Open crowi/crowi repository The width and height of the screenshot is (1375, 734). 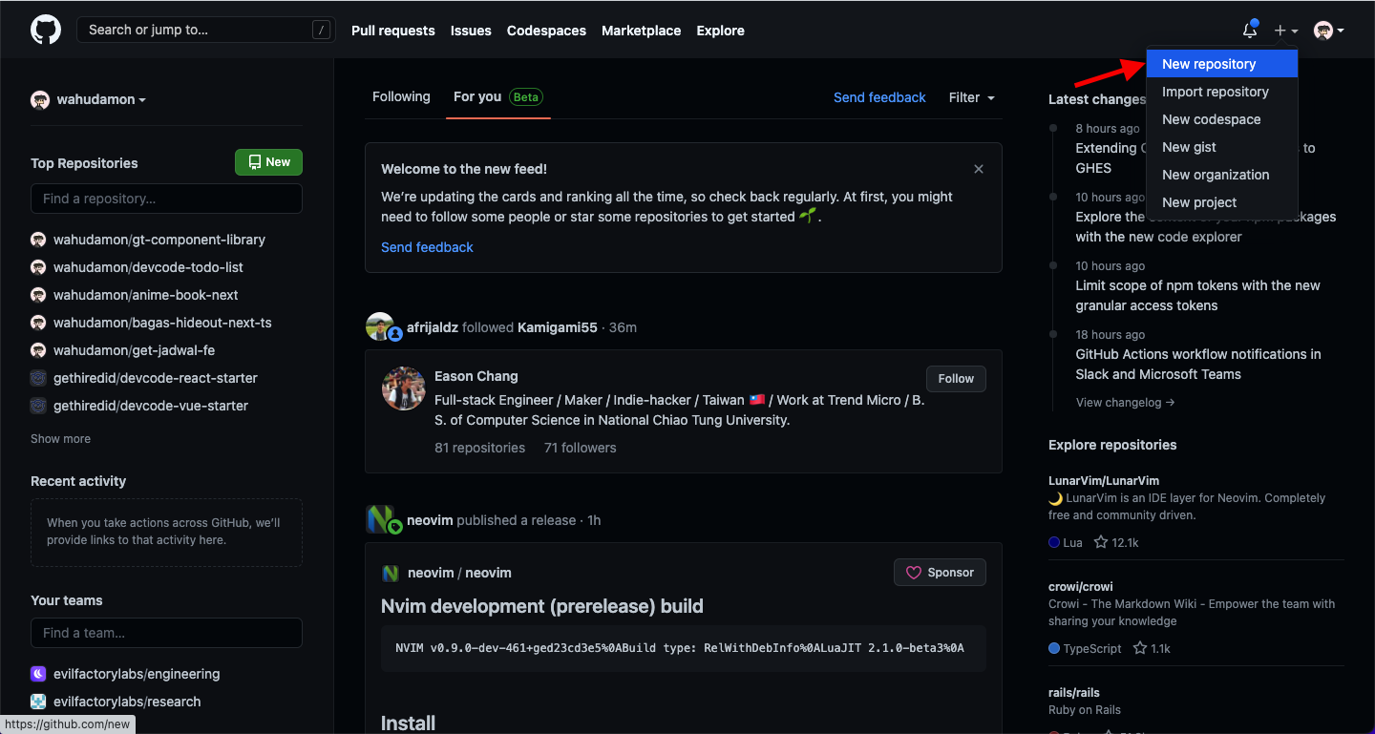click(x=1081, y=586)
